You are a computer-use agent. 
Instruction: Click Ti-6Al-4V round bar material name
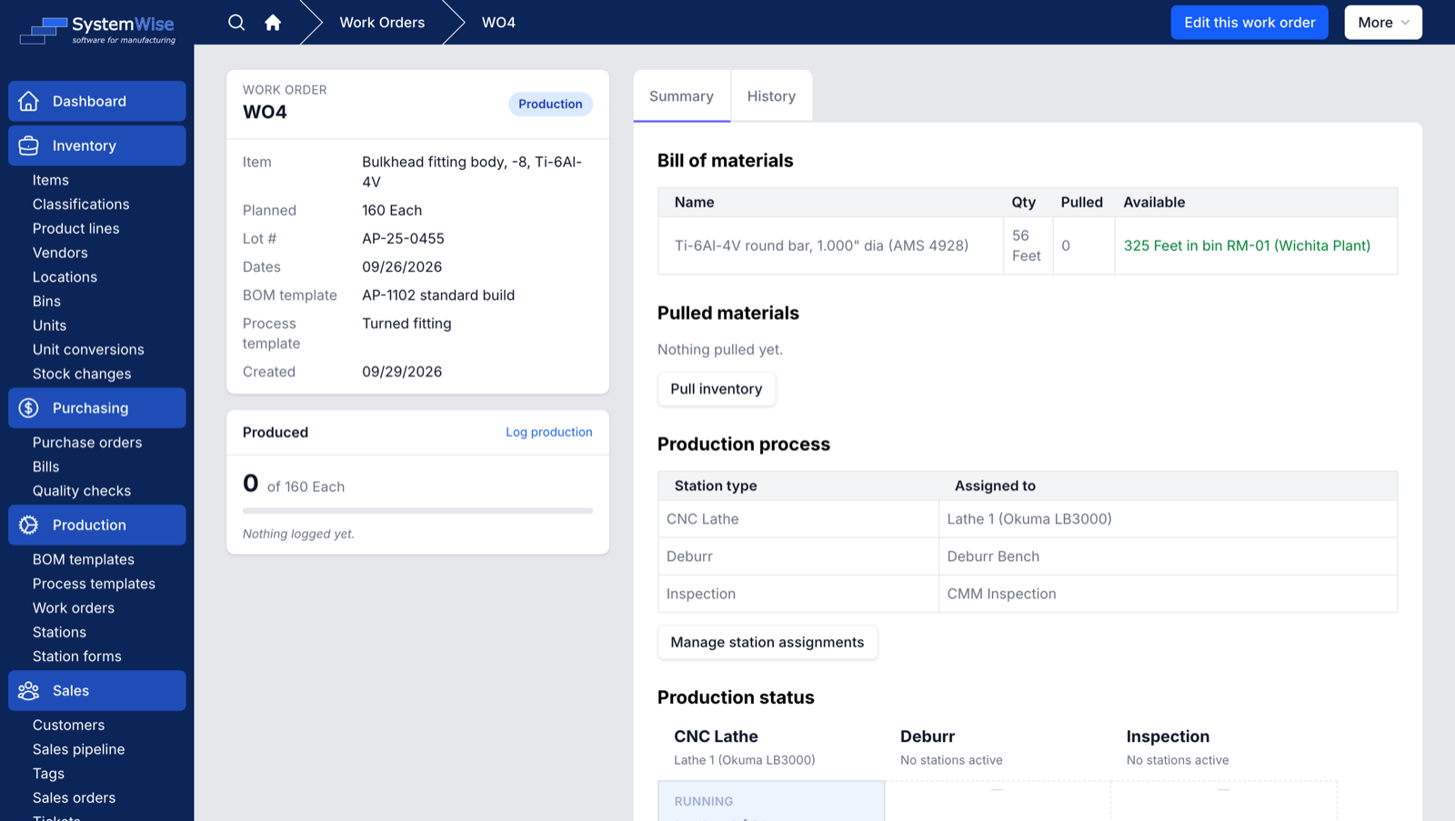821,245
